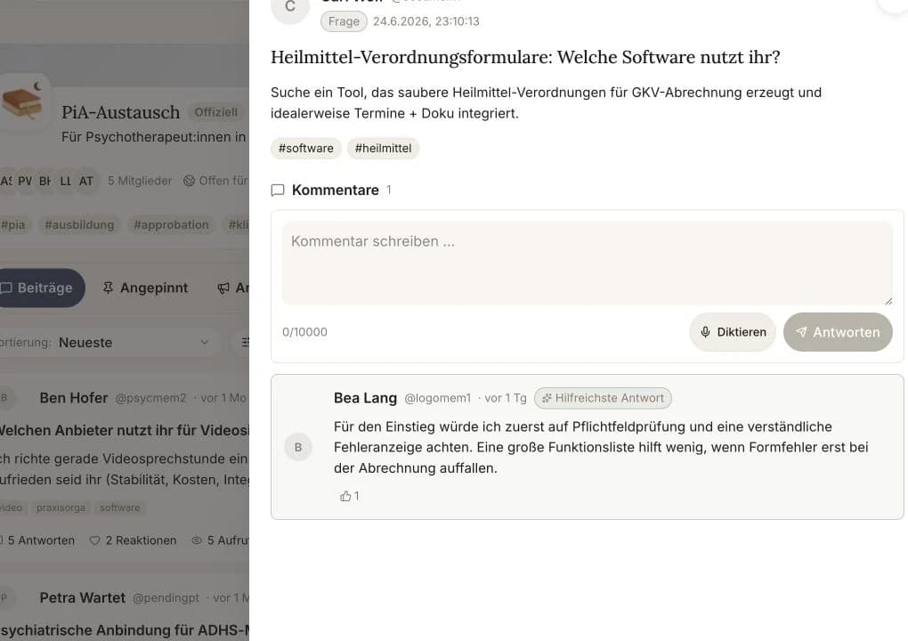Switch to the Beiträge tab
This screenshot has width=908, height=641.
(41, 288)
